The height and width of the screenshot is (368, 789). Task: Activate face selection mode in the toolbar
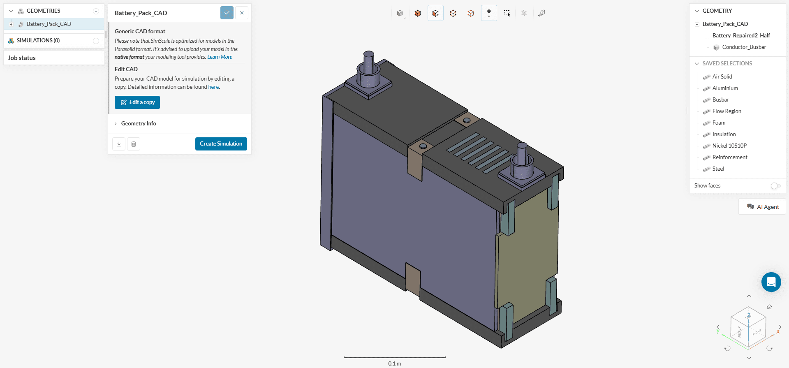(x=435, y=13)
